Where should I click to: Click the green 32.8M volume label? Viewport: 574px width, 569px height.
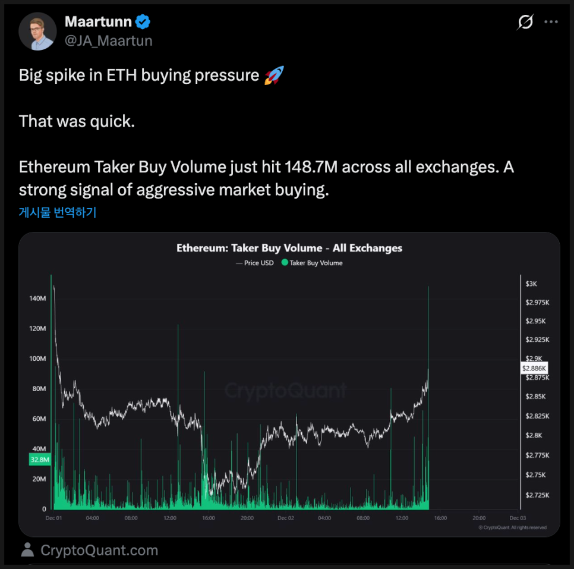pos(40,460)
